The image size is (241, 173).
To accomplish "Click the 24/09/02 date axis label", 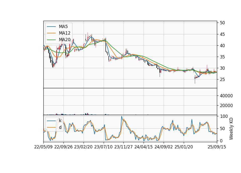I will click(163, 147).
